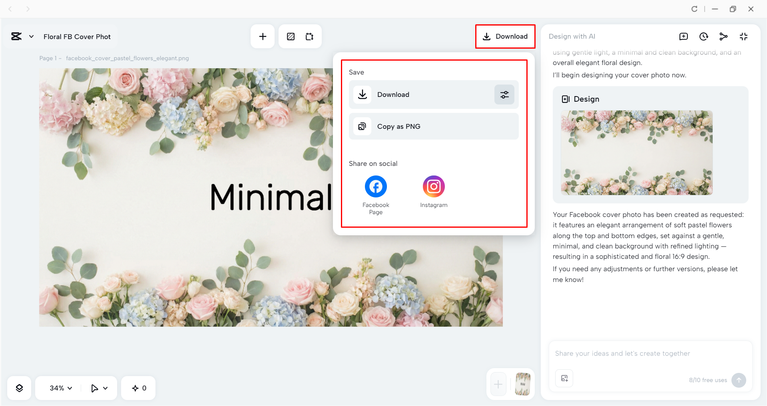This screenshot has width=767, height=406.
Task: Click the sparkle credits counter
Action: (139, 388)
